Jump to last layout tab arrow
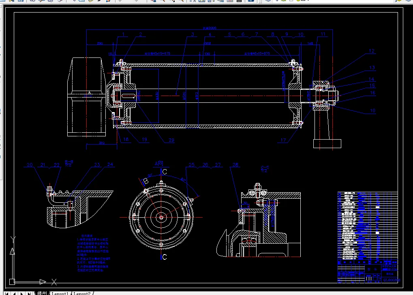The width and height of the screenshot is (413, 295). pyautogui.click(x=29, y=293)
